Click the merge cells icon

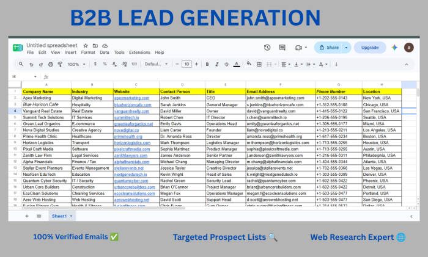pyautogui.click(x=269, y=64)
